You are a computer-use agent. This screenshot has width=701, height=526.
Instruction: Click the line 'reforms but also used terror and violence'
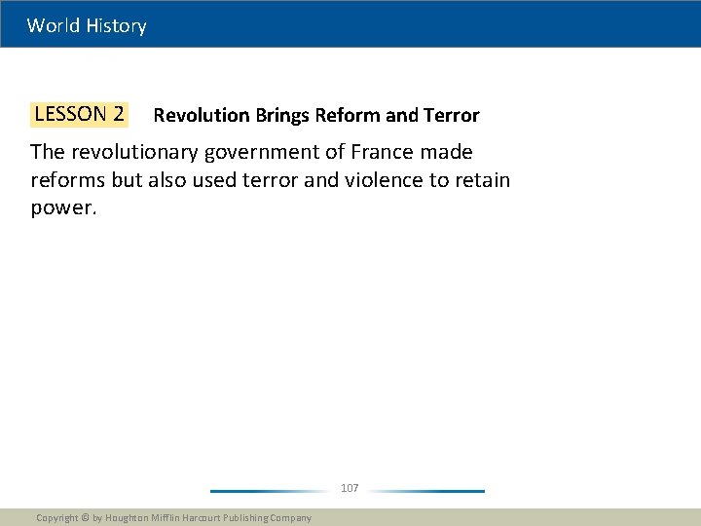click(x=227, y=180)
